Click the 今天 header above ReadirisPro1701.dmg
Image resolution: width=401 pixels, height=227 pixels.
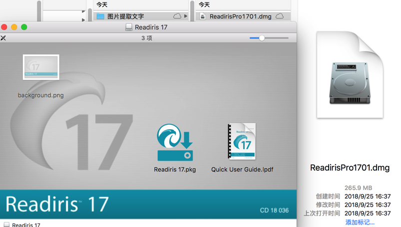(204, 4)
